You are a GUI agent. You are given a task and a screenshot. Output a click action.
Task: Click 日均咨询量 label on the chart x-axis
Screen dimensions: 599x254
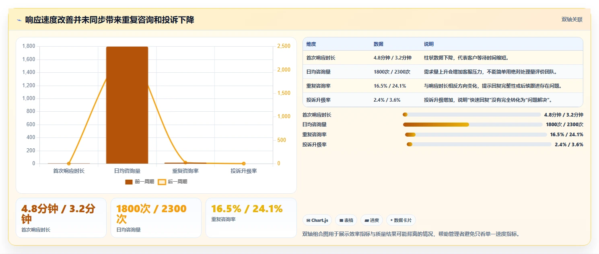(127, 171)
